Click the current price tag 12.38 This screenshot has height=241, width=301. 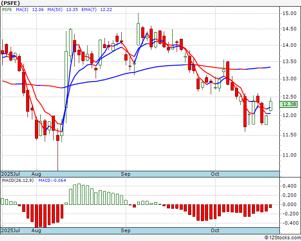click(289, 104)
